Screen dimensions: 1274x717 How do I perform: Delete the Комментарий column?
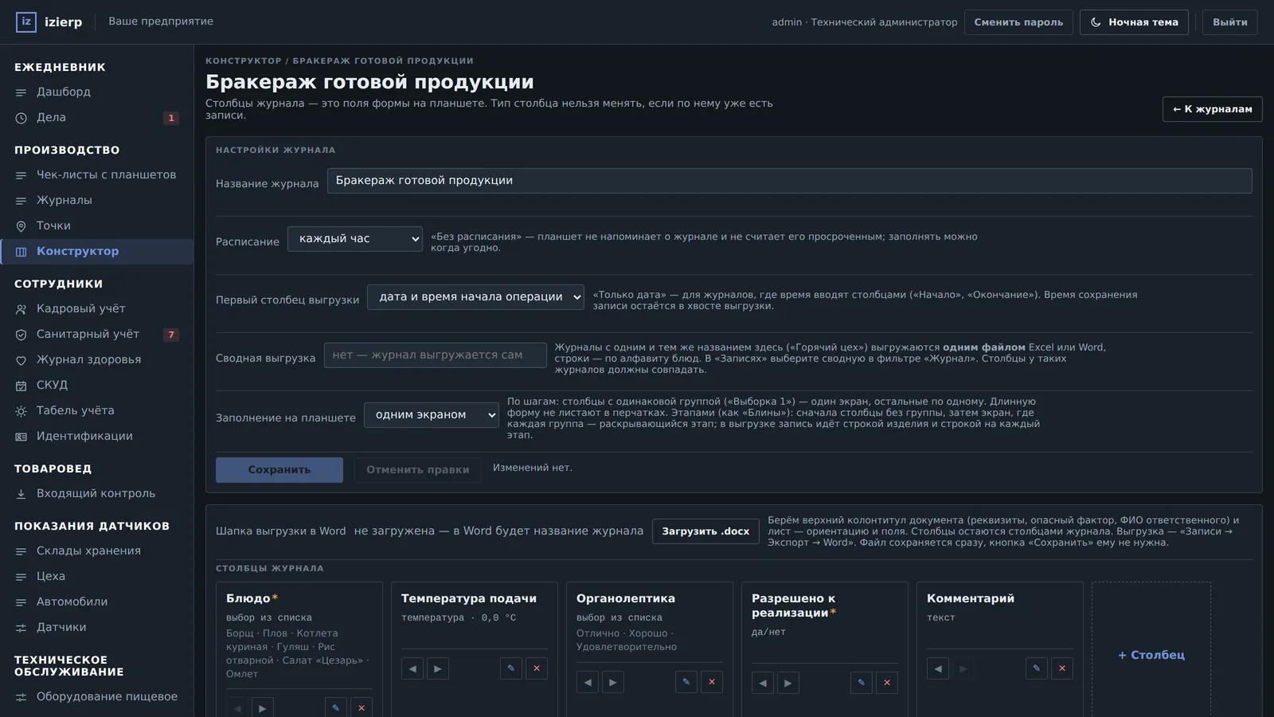coord(1062,668)
